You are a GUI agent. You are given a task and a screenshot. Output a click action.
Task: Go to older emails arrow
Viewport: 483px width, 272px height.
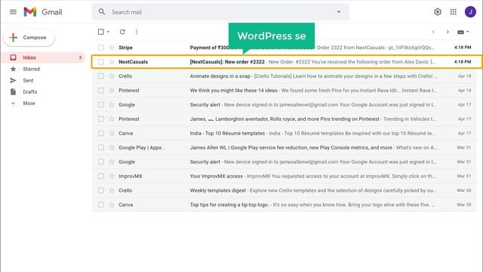coord(448,32)
